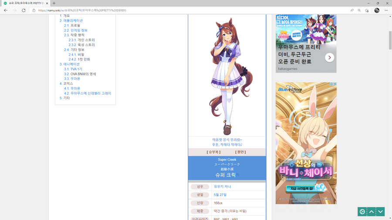Open browser settings and more menu
The width and height of the screenshot is (392, 220).
tap(386, 10)
